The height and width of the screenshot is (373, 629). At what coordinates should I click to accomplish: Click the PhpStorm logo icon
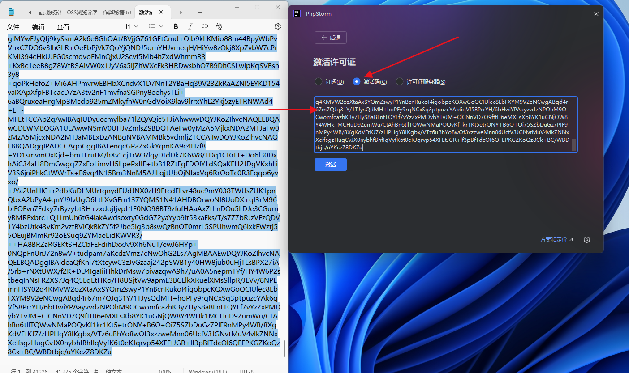pos(297,13)
